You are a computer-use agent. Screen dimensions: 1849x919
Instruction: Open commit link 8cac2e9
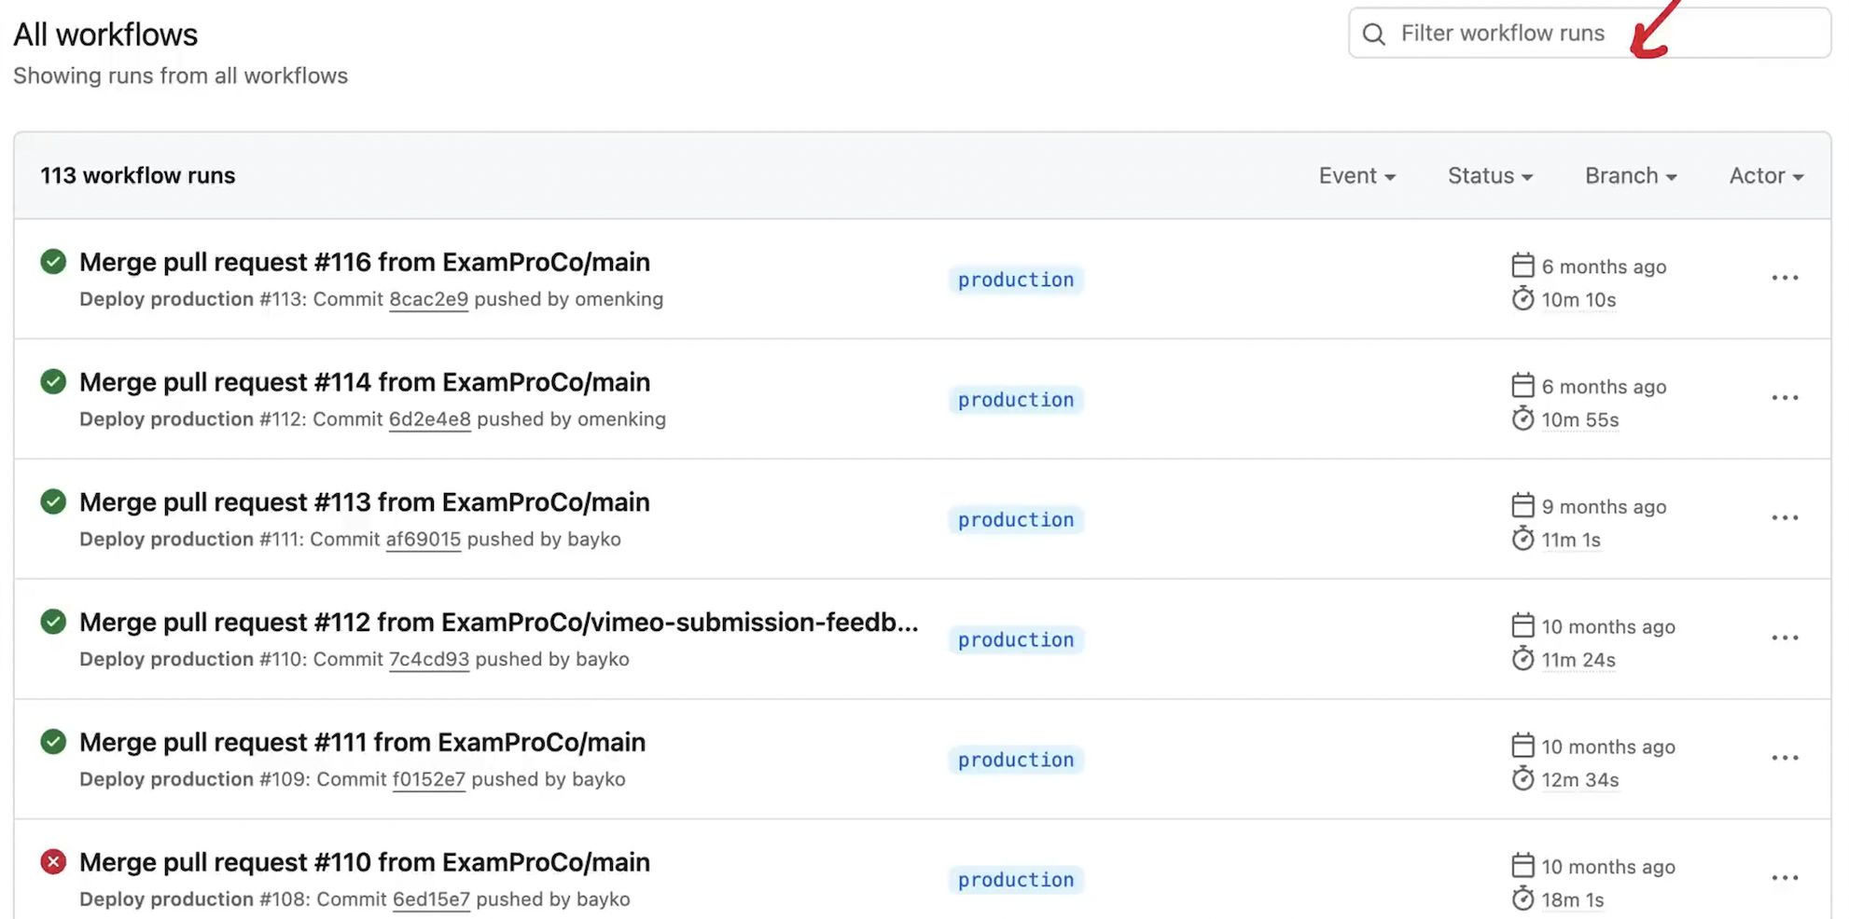point(428,299)
